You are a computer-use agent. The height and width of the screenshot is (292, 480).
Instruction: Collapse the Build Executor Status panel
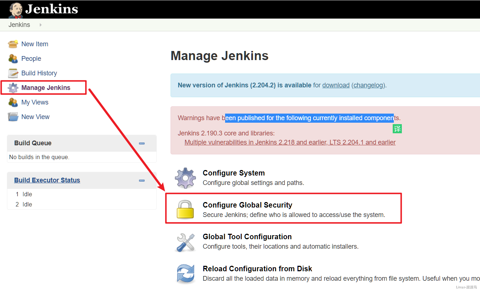click(142, 181)
